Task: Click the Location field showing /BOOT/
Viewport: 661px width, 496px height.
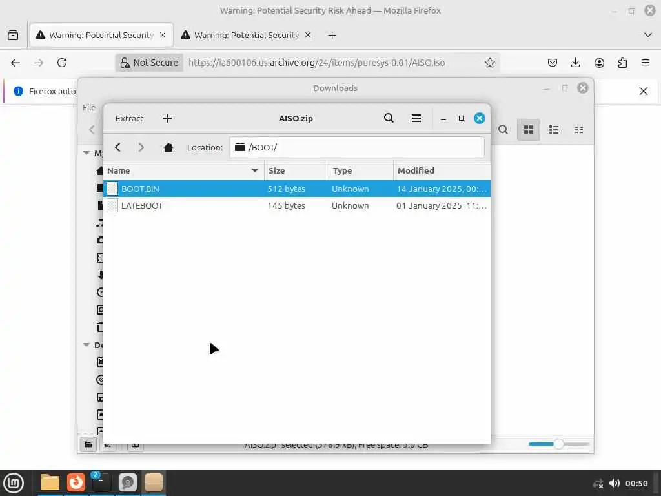Action: (356, 147)
